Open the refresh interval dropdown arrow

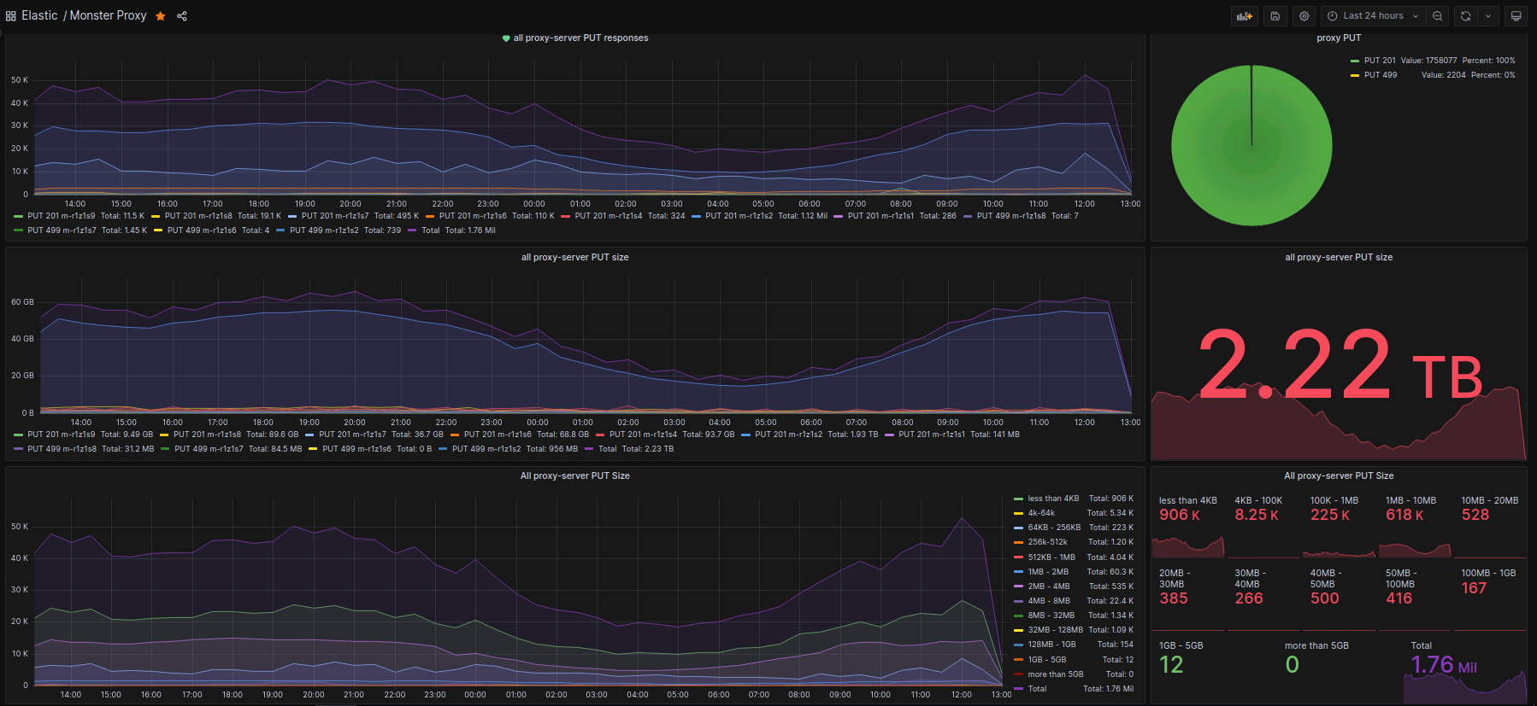pyautogui.click(x=1488, y=16)
